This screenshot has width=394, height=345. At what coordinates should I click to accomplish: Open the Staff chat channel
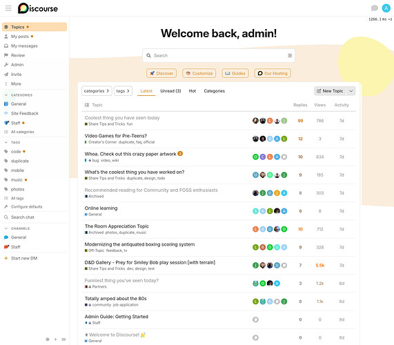[x=35, y=247]
